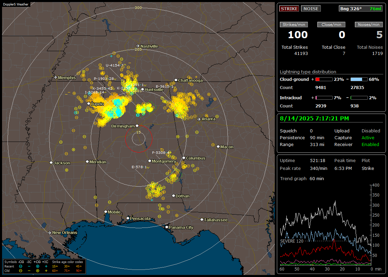Image resolution: width=388 pixels, height=277 pixels.
Task: Click the storm cell label U-4154-7
Action: click(x=115, y=65)
